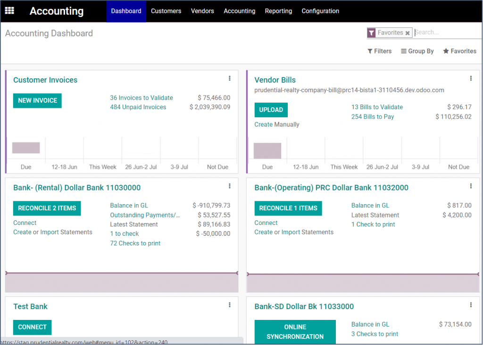Remove the Favorites filter tag
This screenshot has width=483, height=345.
408,33
